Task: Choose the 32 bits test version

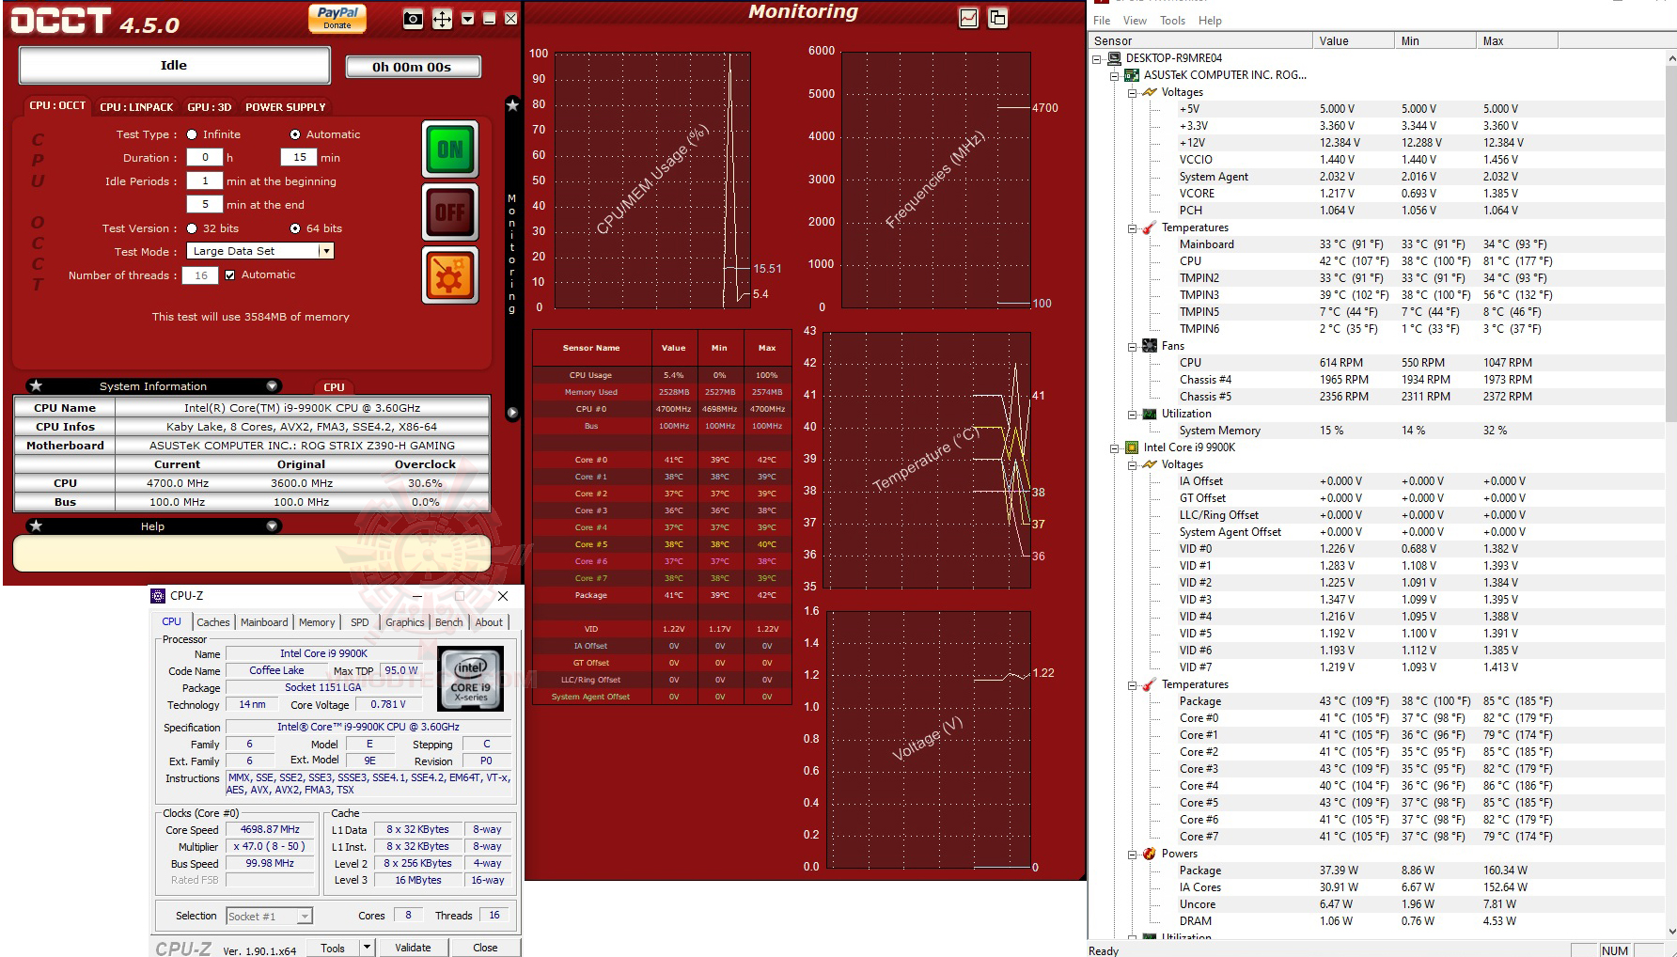Action: coord(192,228)
